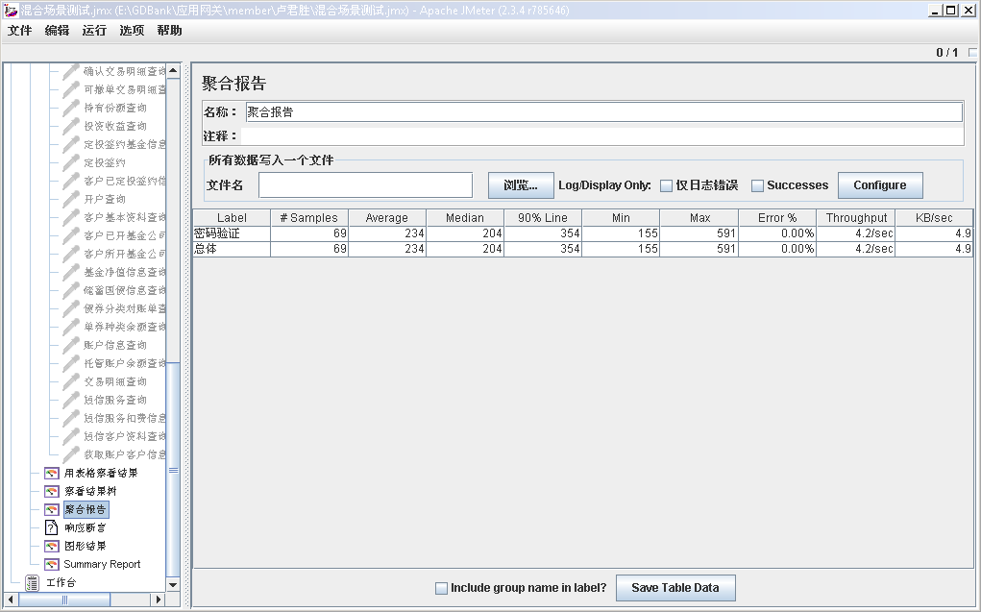The height and width of the screenshot is (612, 981).
Task: Click the sampler icon beside 客户已定投签约信息
Action: [x=71, y=181]
